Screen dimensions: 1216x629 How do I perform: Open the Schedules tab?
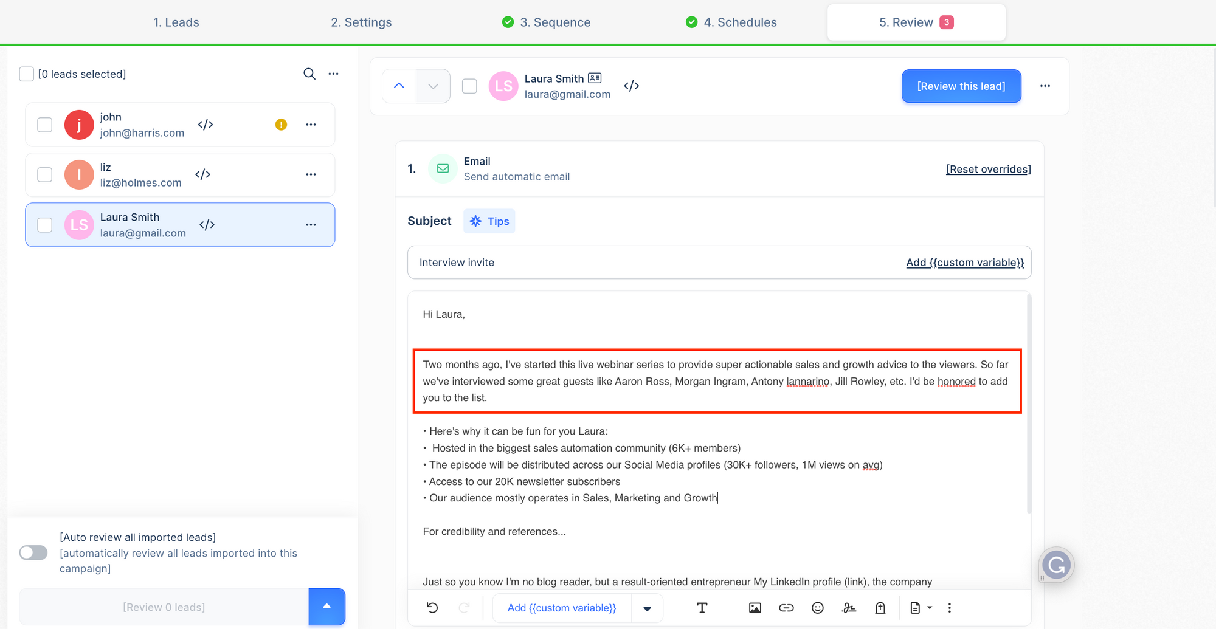click(741, 22)
